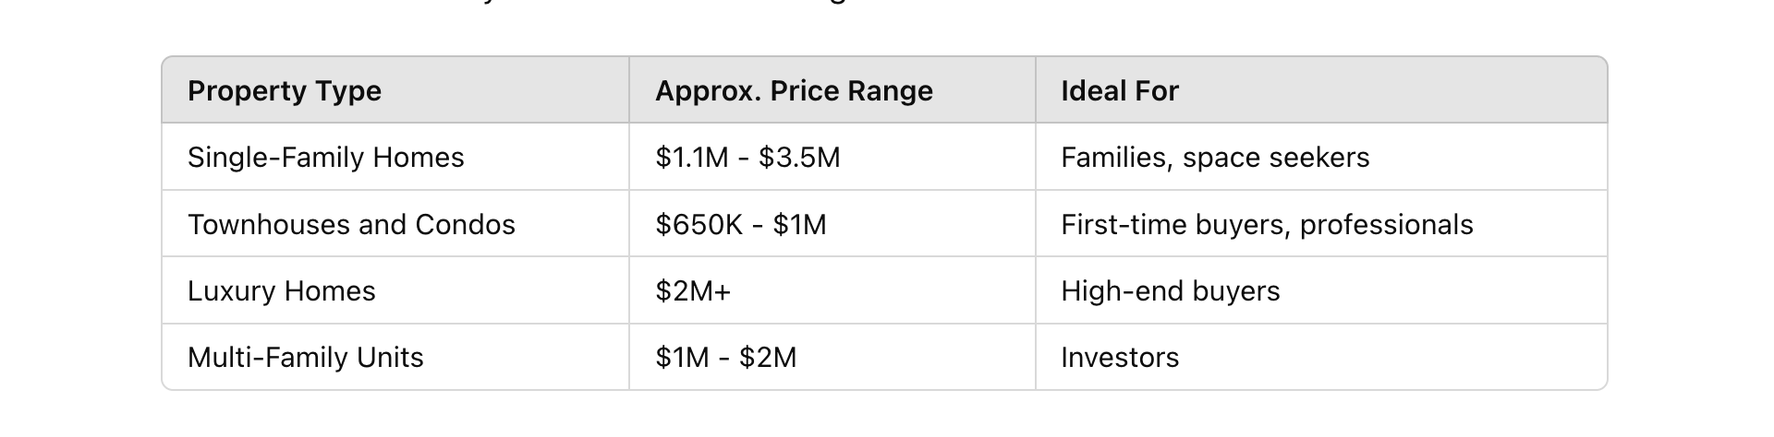This screenshot has height=437, width=1774.
Task: Click the Property Type column header
Action: [x=395, y=90]
